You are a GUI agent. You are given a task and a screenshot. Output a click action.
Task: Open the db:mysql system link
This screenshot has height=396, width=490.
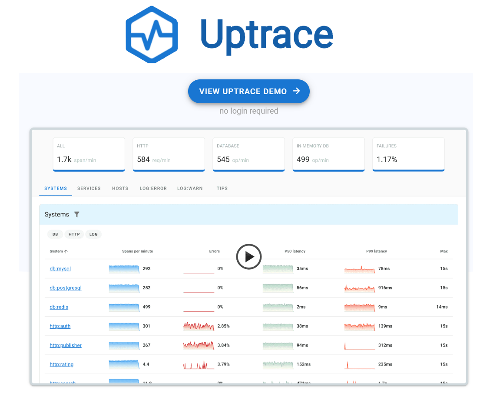click(x=60, y=268)
